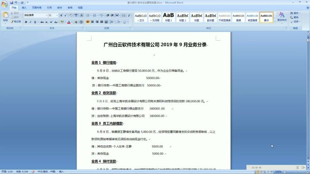This screenshot has height=174, width=310.
Task: Apply the highlighted 要点 style
Action: pyautogui.click(x=266, y=17)
